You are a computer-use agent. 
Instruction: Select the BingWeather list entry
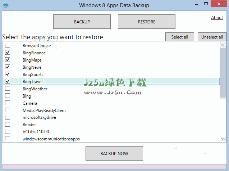click(x=35, y=89)
